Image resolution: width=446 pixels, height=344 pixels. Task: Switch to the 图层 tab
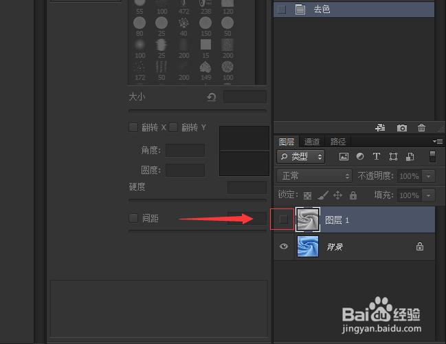click(x=287, y=142)
